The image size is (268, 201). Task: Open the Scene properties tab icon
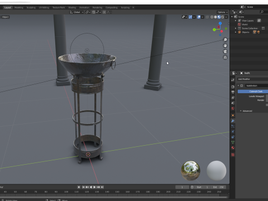click(233, 103)
